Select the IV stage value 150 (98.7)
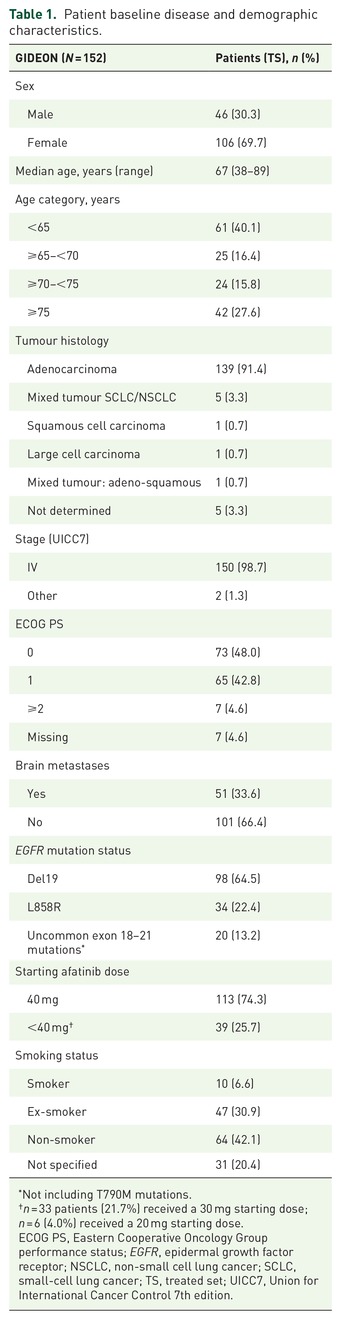 click(241, 567)
